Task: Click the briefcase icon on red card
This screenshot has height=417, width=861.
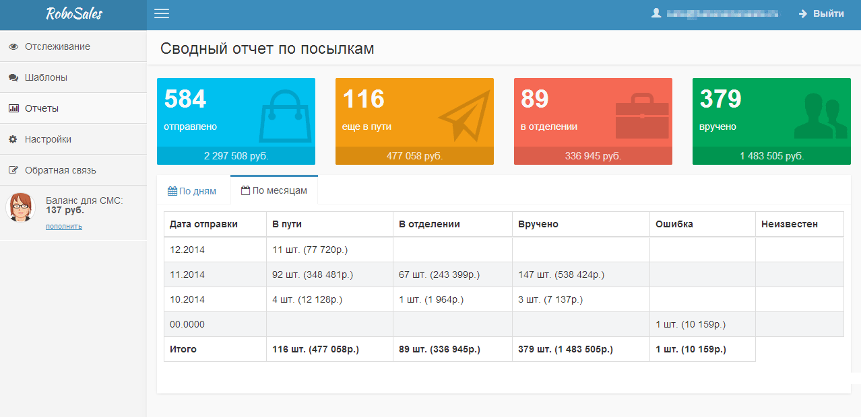Action: pyautogui.click(x=642, y=116)
